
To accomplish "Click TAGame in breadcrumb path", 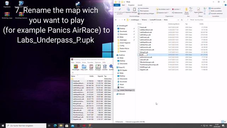I will coord(144,20).
